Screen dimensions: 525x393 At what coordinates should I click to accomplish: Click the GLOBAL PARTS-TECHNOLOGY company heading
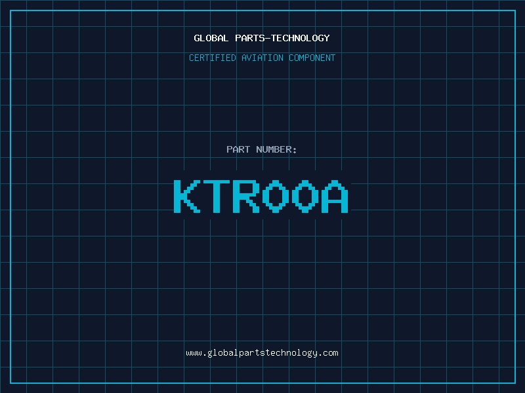click(262, 38)
